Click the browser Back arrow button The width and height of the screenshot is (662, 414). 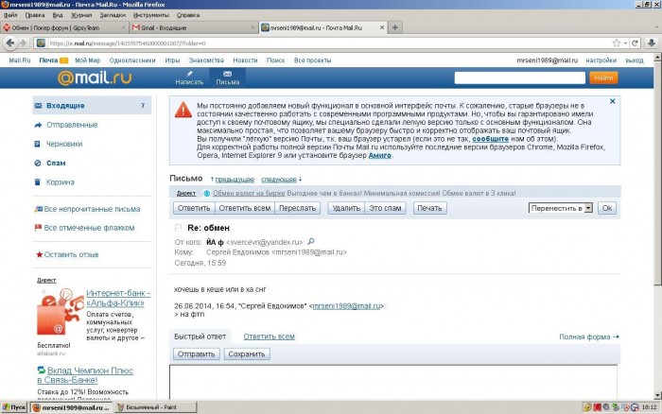click(x=10, y=43)
